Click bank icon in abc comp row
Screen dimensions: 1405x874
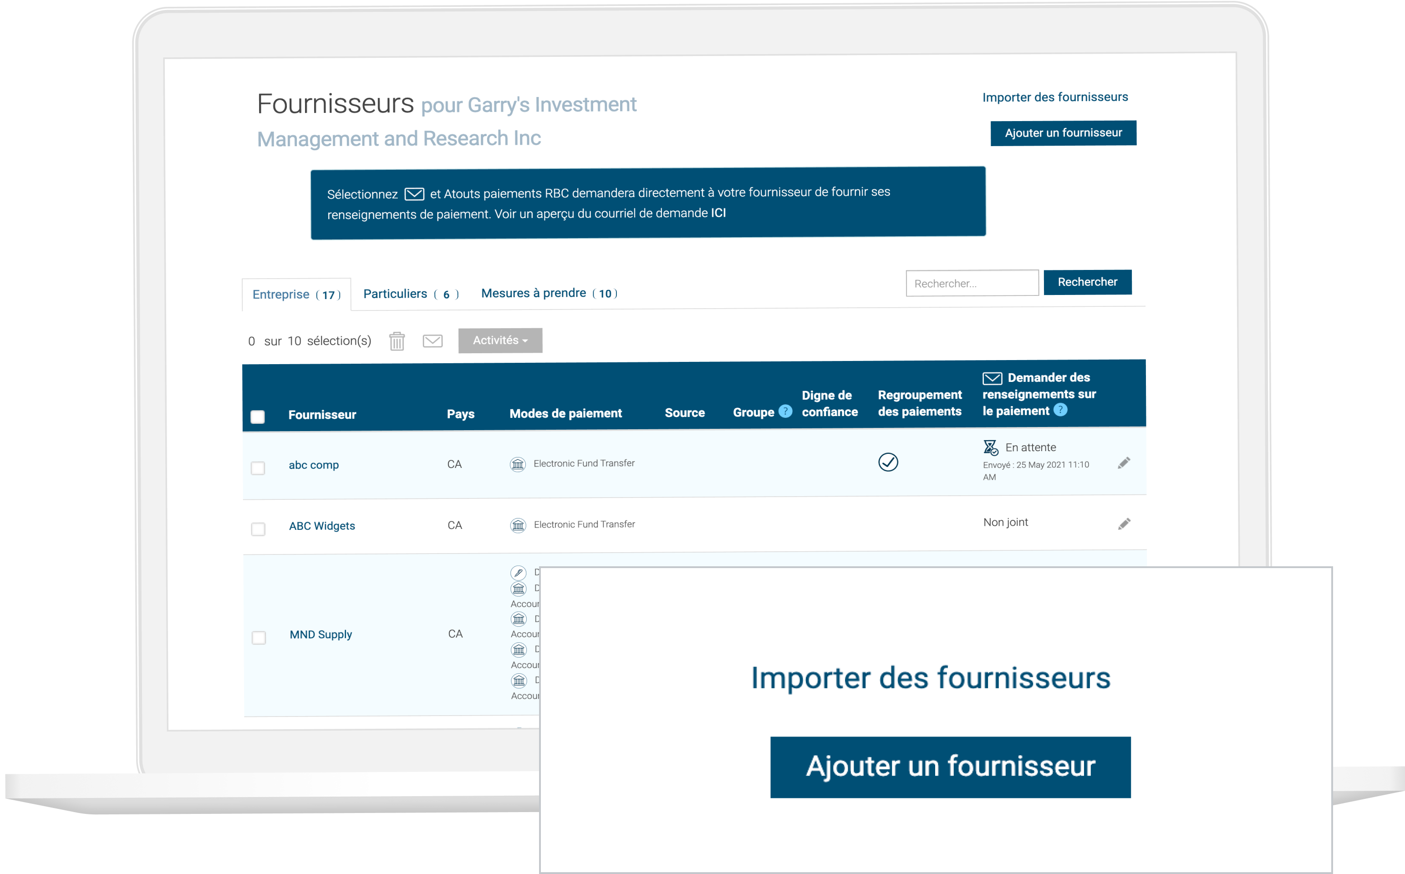(518, 464)
